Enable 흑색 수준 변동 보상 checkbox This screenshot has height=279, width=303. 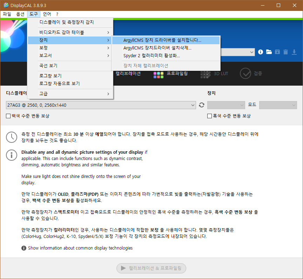click(x=209, y=116)
